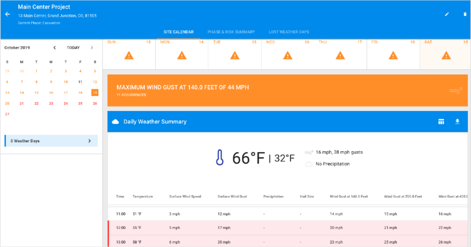
Task: Open the table columns icon in Daily Weather Summary
Action: (441, 121)
